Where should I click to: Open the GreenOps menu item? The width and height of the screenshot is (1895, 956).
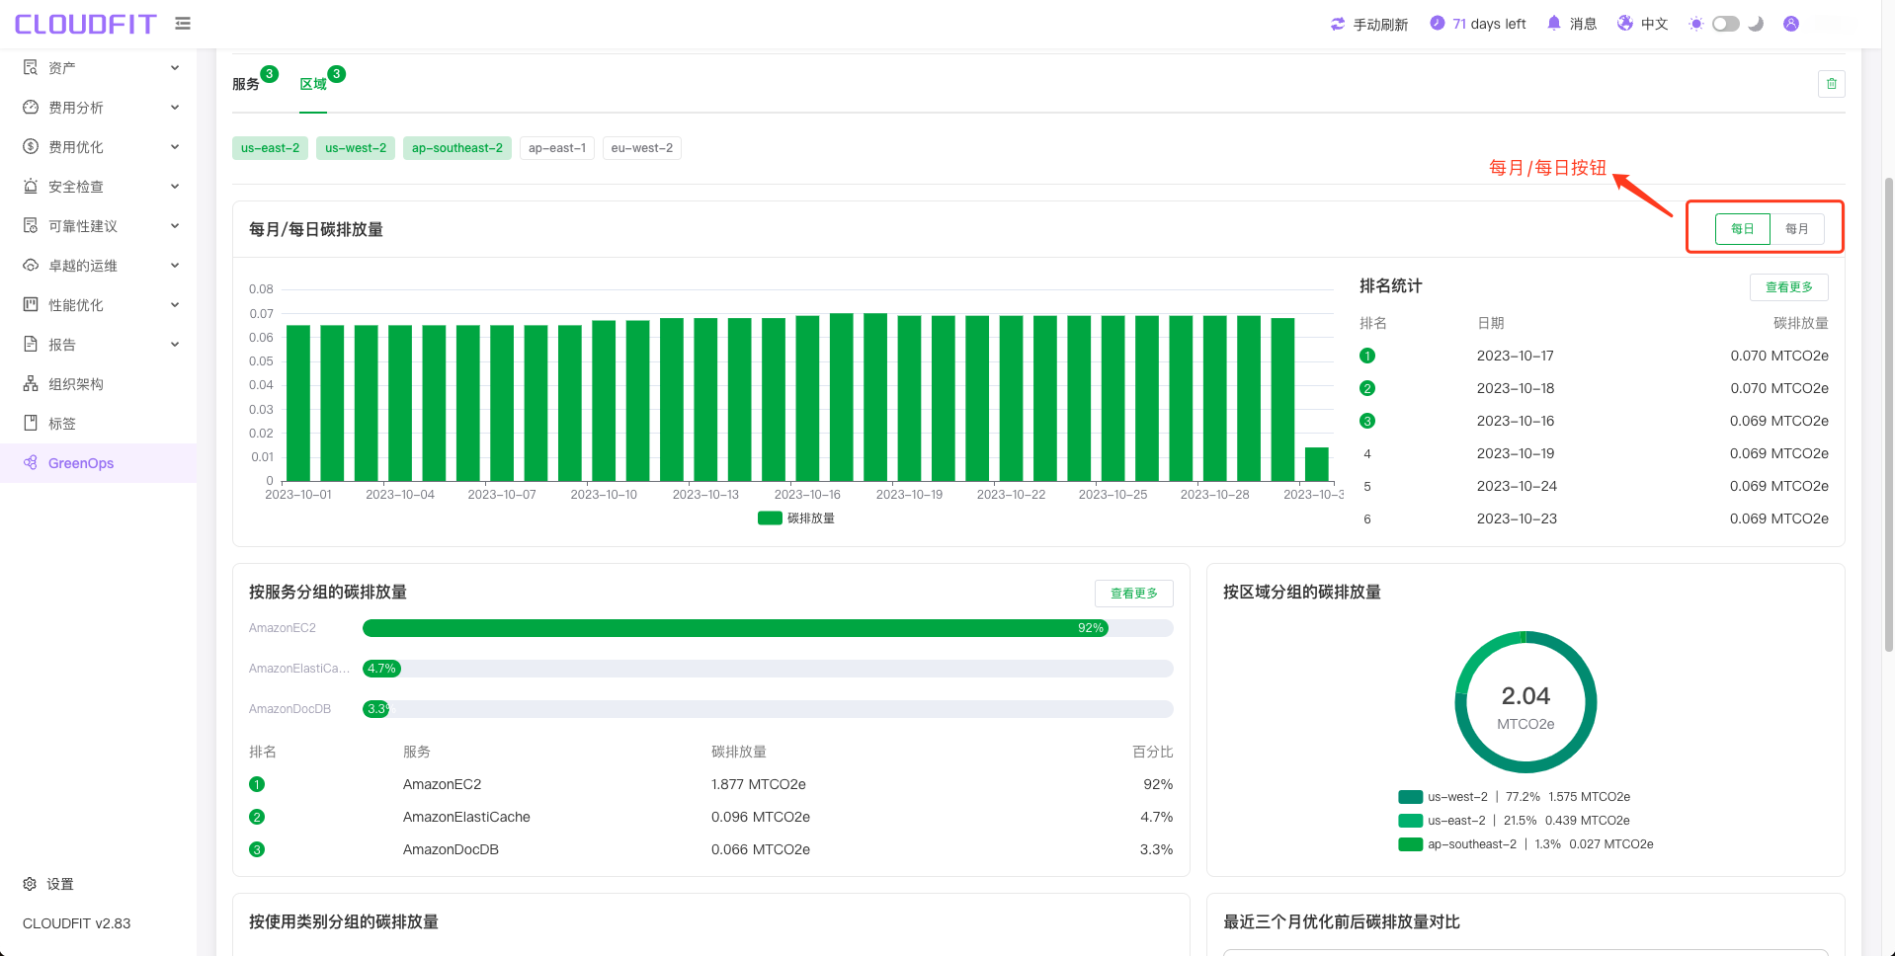99,463
